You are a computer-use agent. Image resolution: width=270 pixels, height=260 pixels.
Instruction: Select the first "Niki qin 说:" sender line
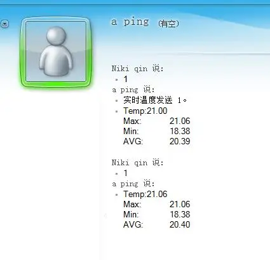pos(138,69)
